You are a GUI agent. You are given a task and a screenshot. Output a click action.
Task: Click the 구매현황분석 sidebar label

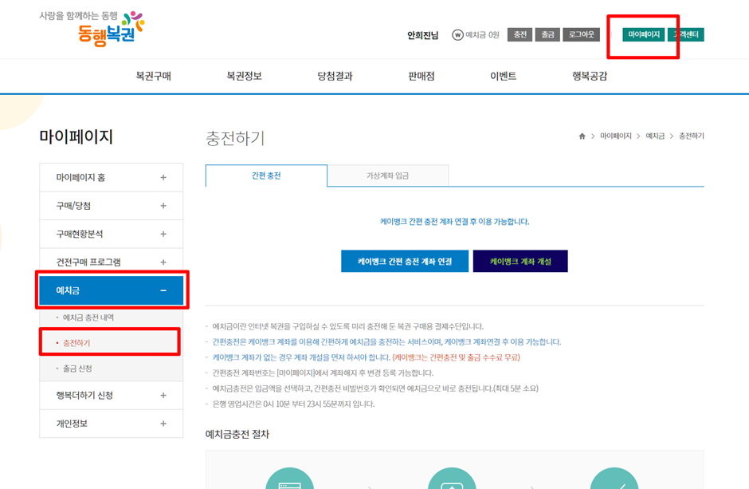[80, 234]
